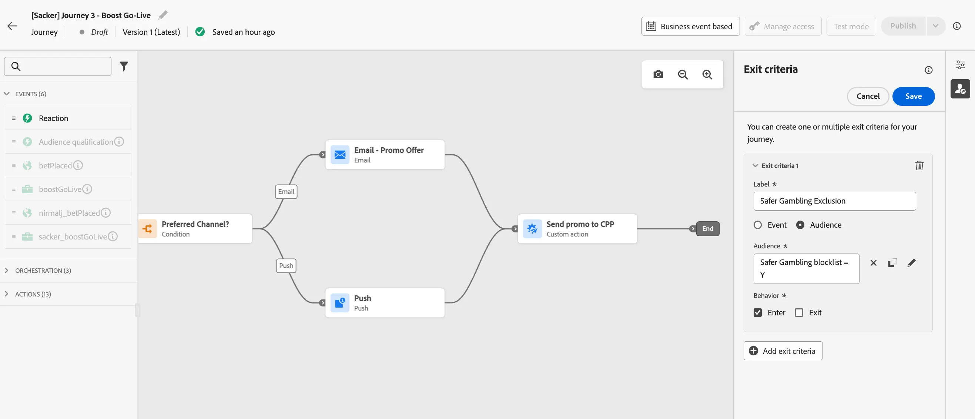Open journey info icon beside Publish
The height and width of the screenshot is (419, 975).
(x=956, y=26)
